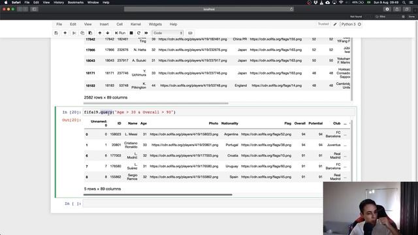
Task: Click Done in the find bar
Action: tap(411, 16)
